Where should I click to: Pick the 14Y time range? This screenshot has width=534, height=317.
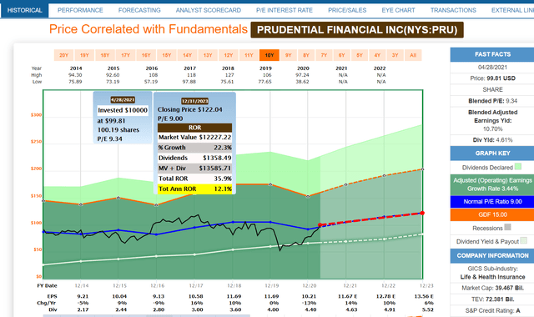[187, 55]
